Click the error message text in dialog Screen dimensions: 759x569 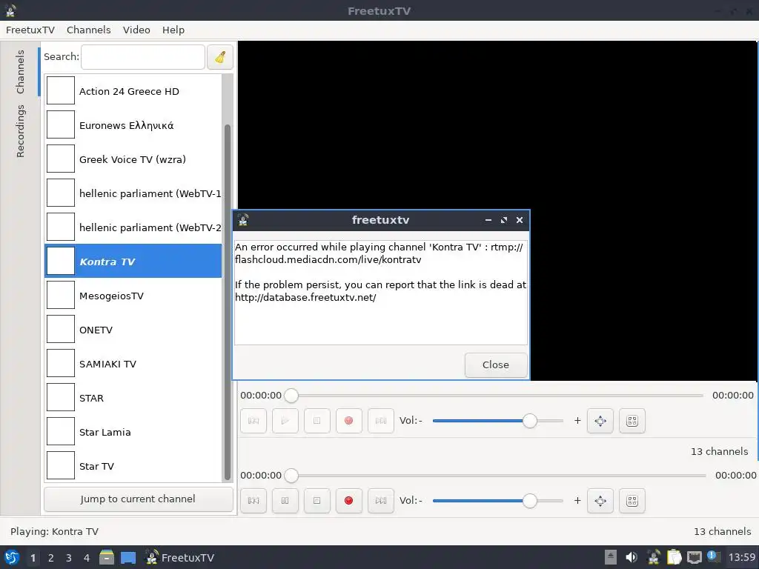[x=380, y=272]
